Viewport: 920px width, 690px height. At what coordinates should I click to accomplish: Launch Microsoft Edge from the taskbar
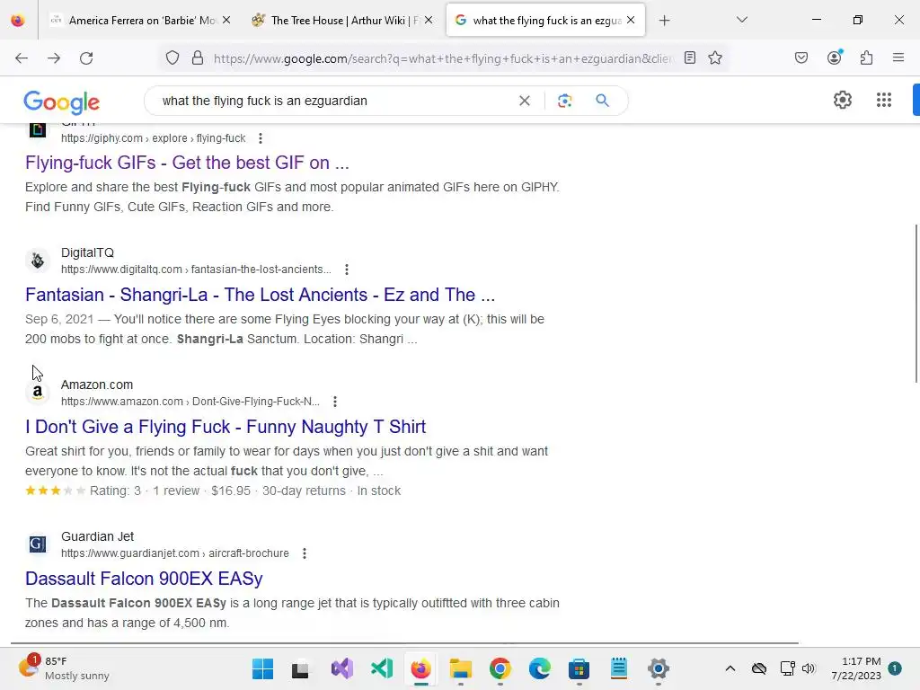539,668
